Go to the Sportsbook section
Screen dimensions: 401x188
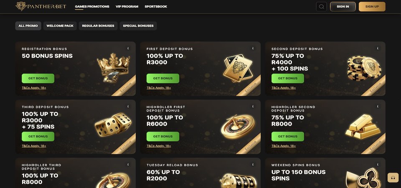(x=155, y=7)
